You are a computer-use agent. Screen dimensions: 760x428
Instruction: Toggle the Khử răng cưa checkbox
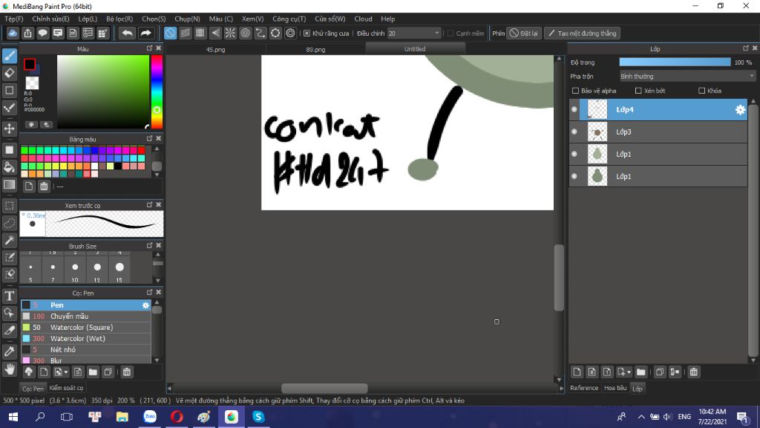pos(307,33)
